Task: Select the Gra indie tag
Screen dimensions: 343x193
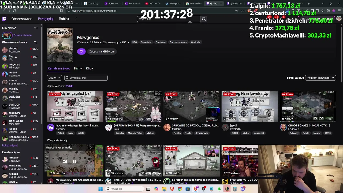Action: [x=196, y=42]
